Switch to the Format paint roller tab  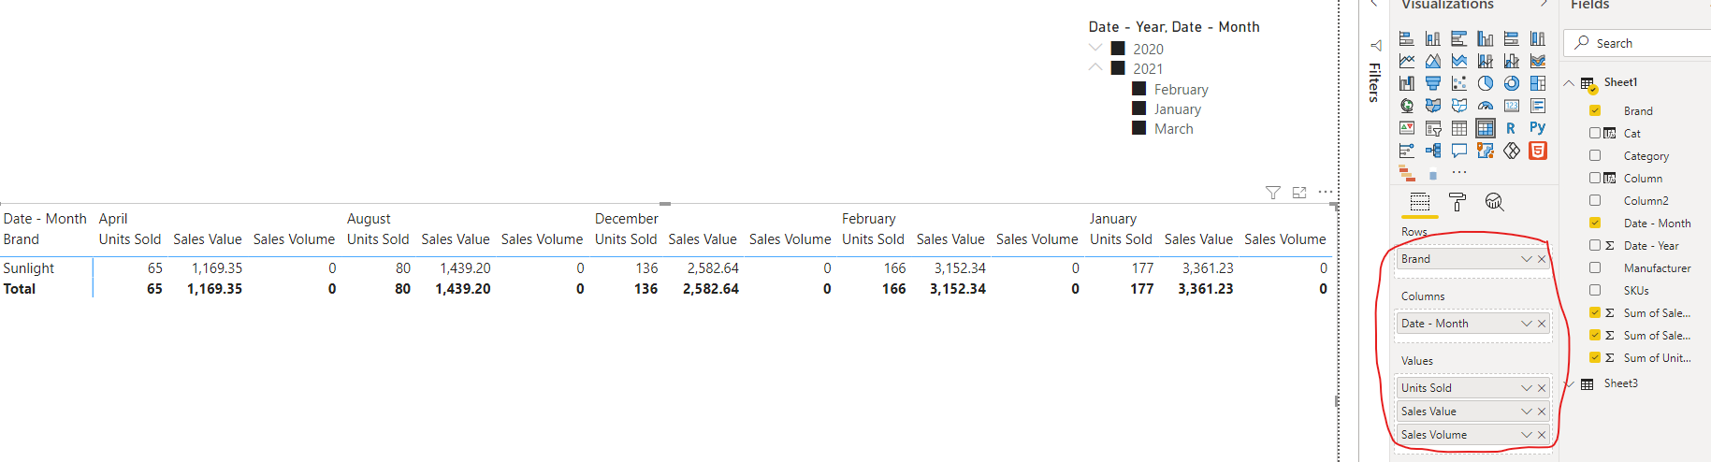click(1457, 202)
